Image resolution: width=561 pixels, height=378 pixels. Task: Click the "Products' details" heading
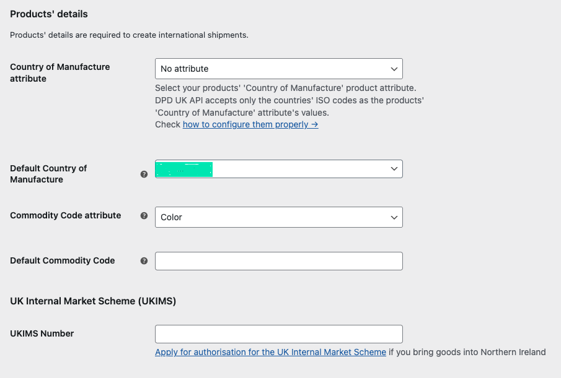48,13
